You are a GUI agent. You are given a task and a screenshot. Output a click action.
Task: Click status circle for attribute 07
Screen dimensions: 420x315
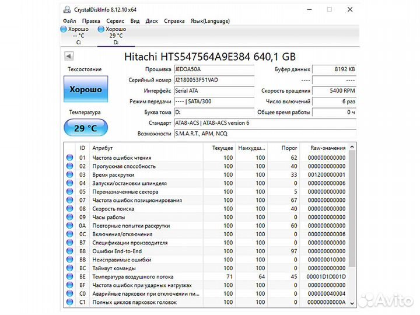tap(69, 200)
